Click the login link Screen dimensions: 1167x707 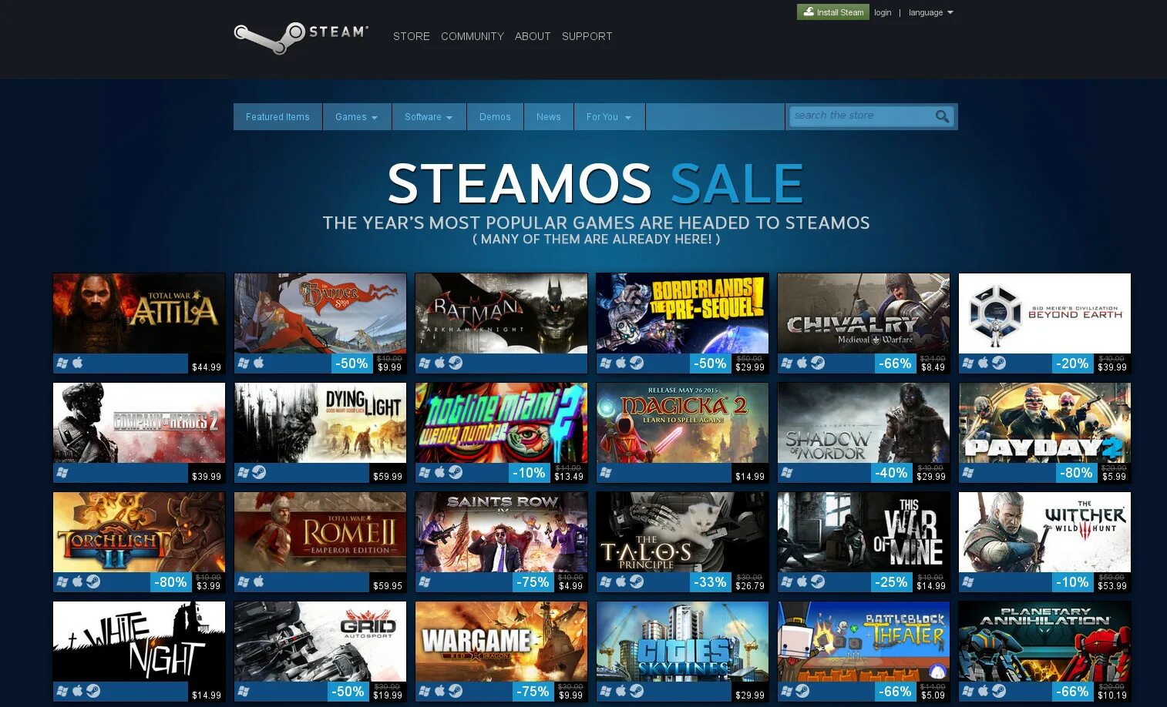[883, 12]
